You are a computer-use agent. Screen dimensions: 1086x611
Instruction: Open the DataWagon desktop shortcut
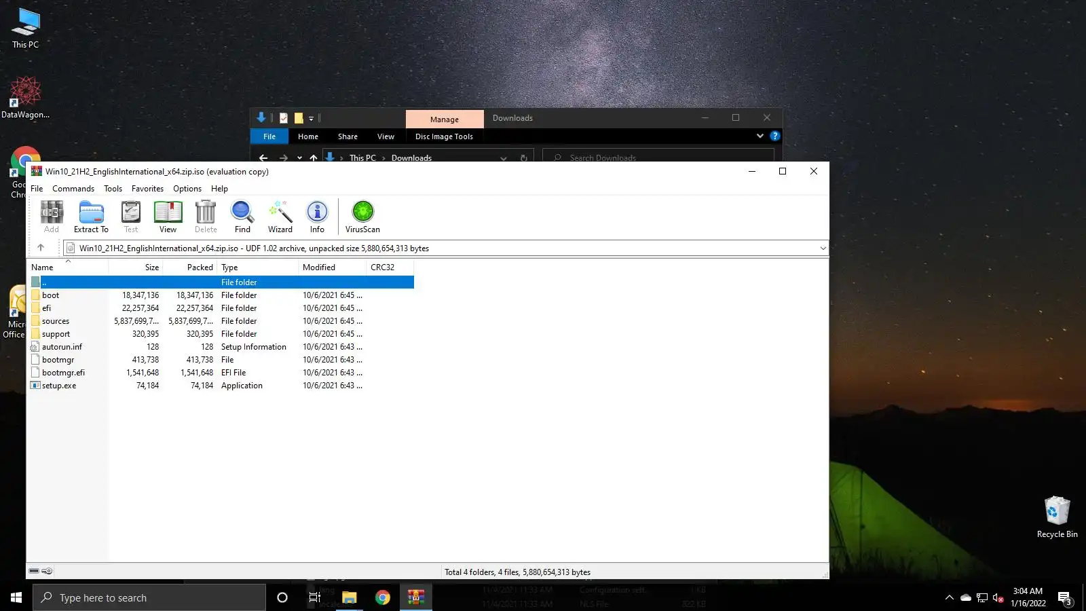point(25,97)
